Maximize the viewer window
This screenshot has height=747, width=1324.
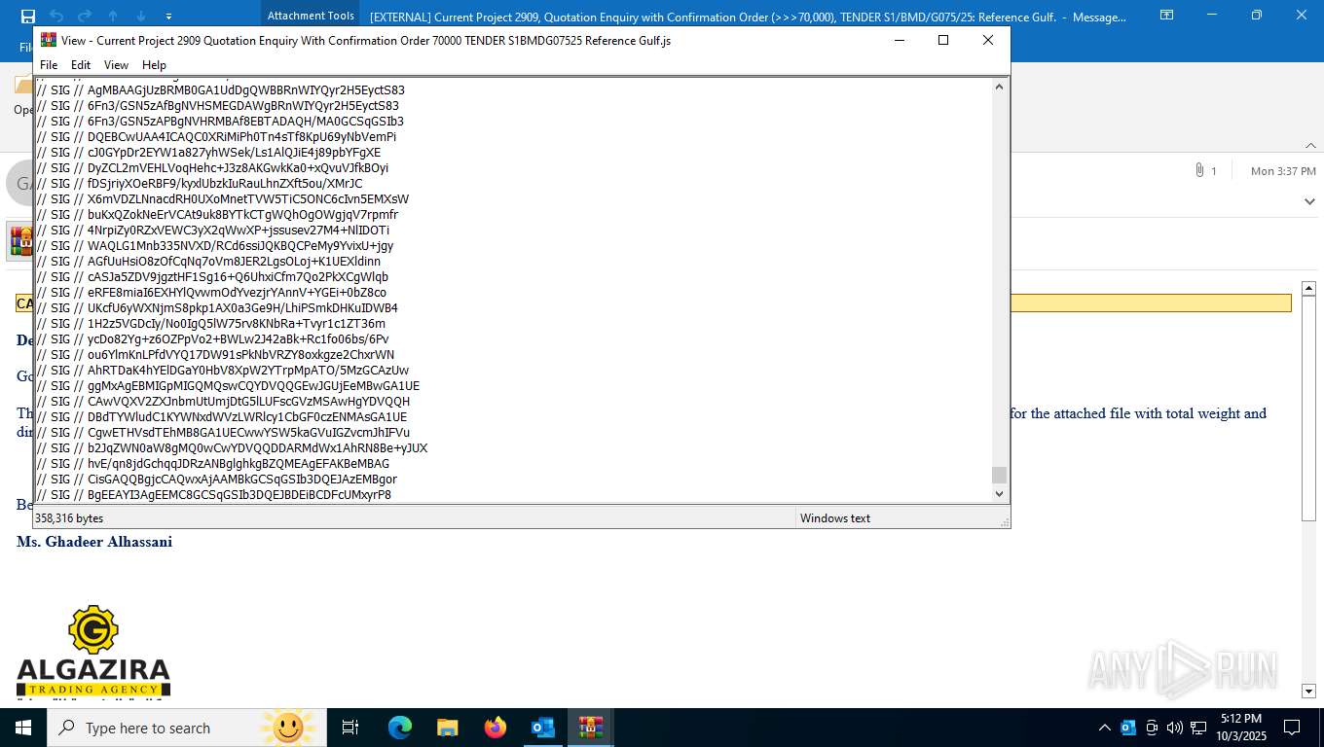(x=942, y=40)
